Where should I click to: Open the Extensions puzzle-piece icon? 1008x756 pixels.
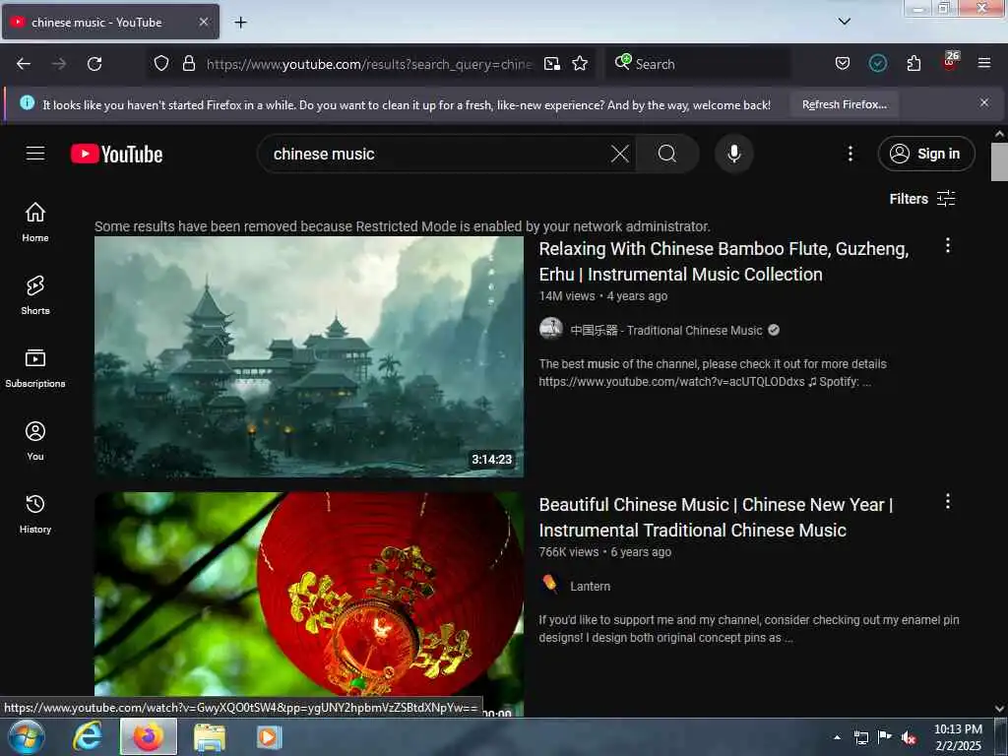pyautogui.click(x=913, y=63)
